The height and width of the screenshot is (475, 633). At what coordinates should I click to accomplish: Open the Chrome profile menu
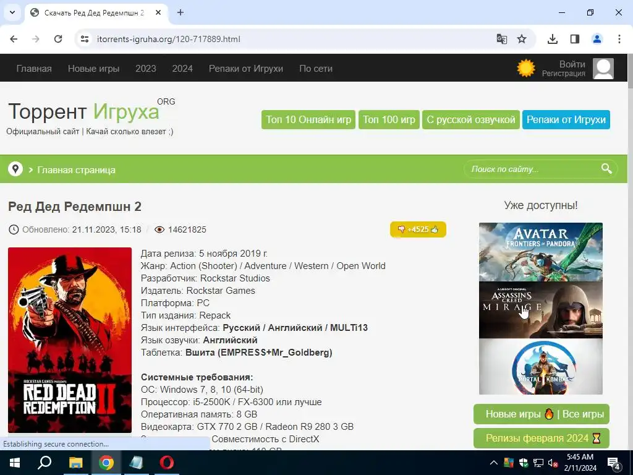point(597,39)
